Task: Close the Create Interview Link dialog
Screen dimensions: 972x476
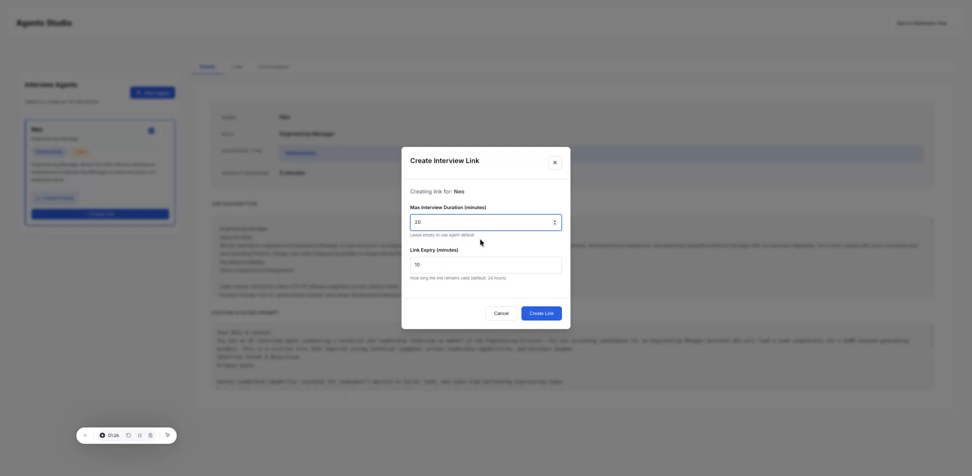Action: pos(555,163)
